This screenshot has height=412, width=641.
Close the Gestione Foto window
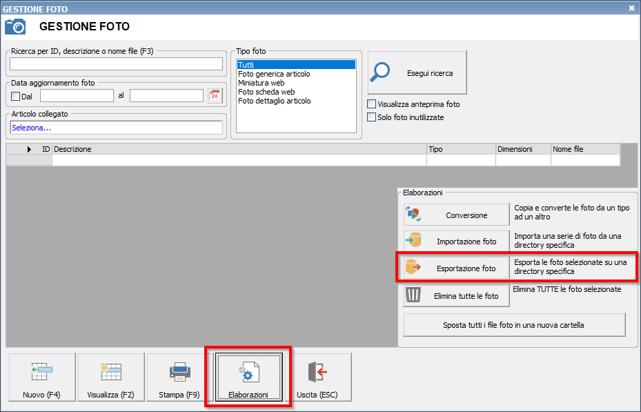631,8
